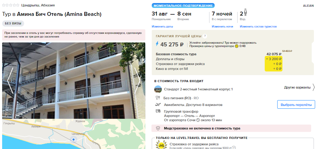Click the room thumbnail for Стандарт 2-местный
The image size is (320, 149).
(158, 89)
